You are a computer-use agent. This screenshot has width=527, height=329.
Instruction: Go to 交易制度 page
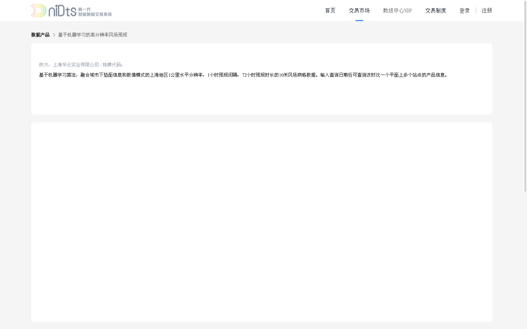[435, 11]
